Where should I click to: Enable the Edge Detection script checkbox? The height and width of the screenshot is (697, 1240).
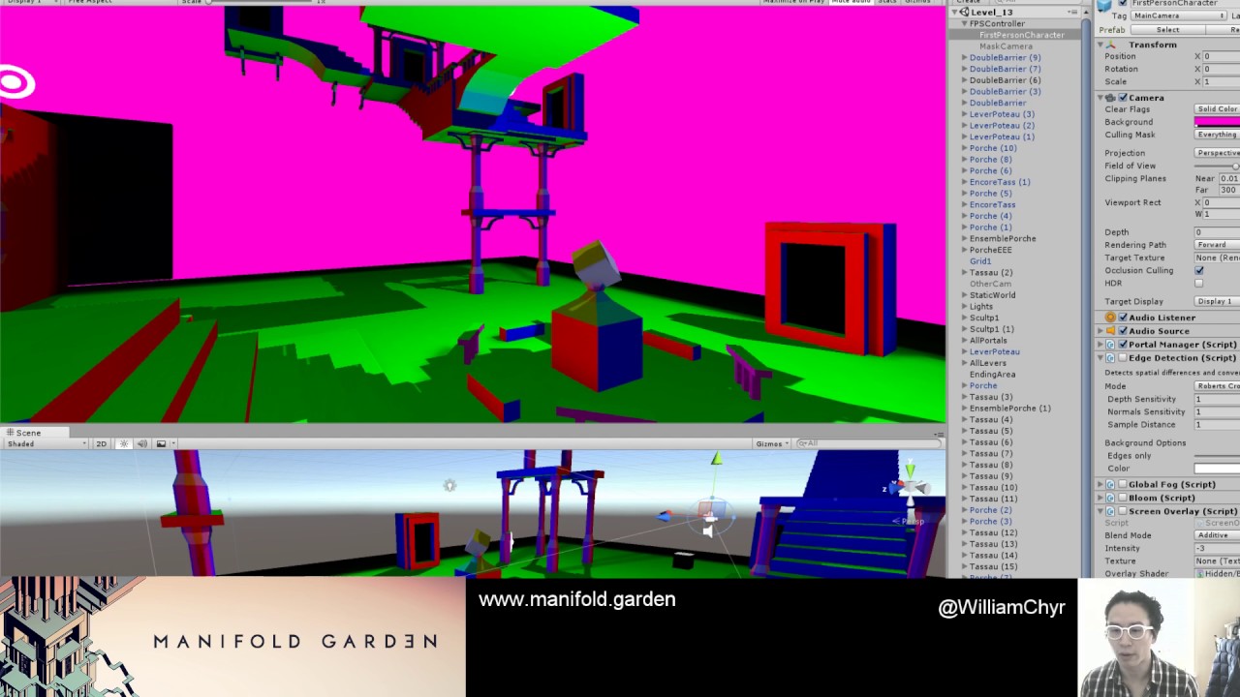[1123, 358]
